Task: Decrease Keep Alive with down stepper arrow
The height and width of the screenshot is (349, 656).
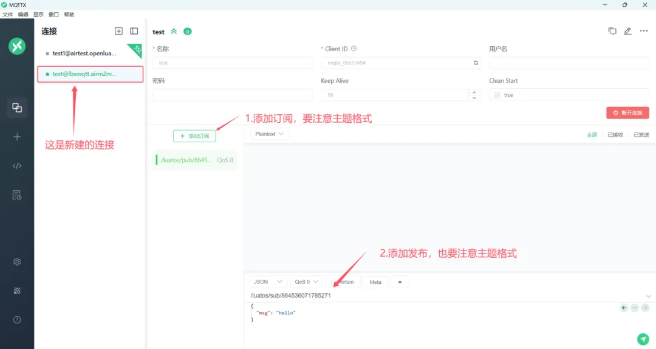Action: (x=474, y=98)
